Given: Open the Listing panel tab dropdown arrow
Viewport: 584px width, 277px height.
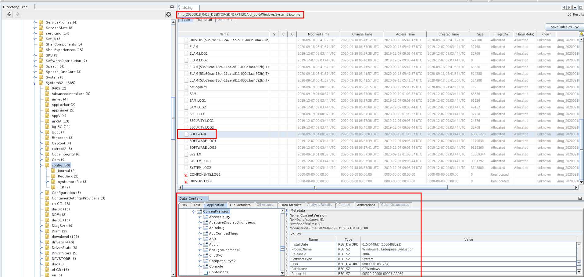Looking at the screenshot, I should click(575, 7).
